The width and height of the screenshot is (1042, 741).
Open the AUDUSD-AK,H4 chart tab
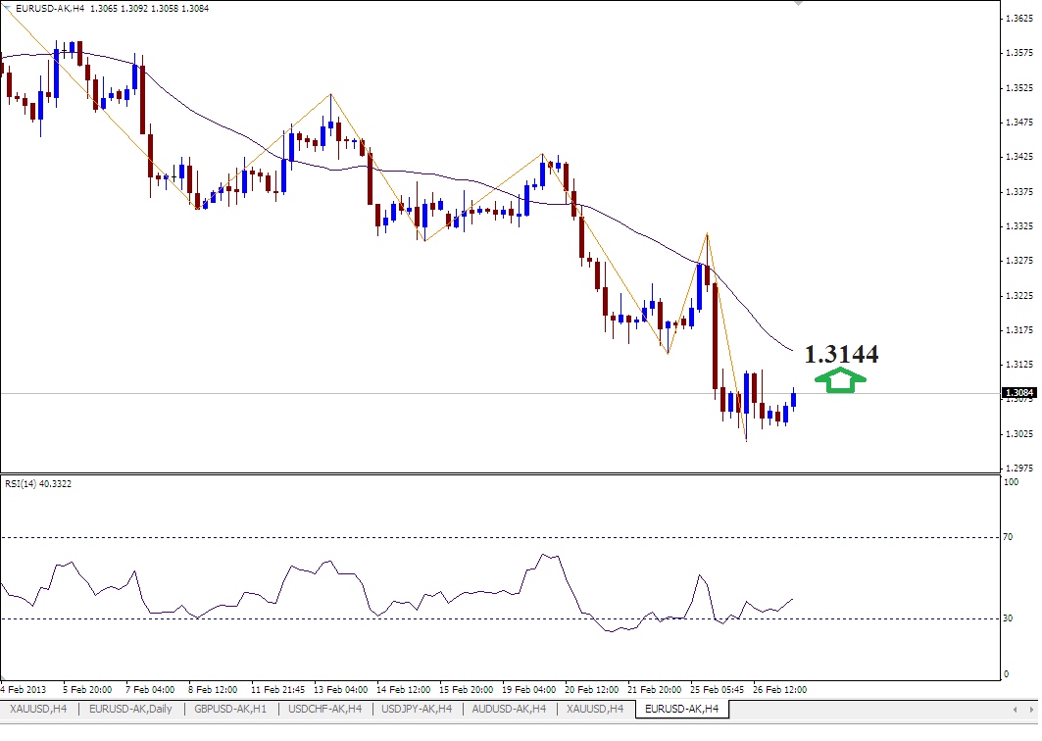[510, 708]
